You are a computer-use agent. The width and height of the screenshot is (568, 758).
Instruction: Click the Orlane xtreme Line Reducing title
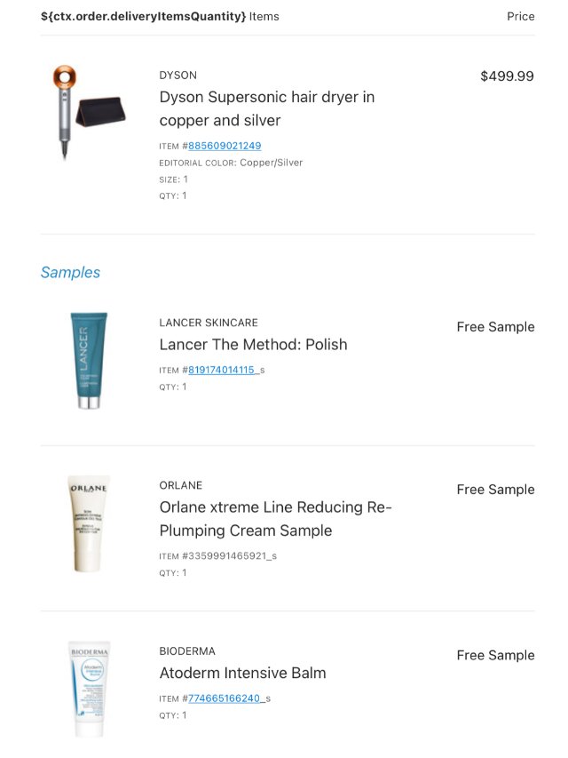(x=275, y=519)
